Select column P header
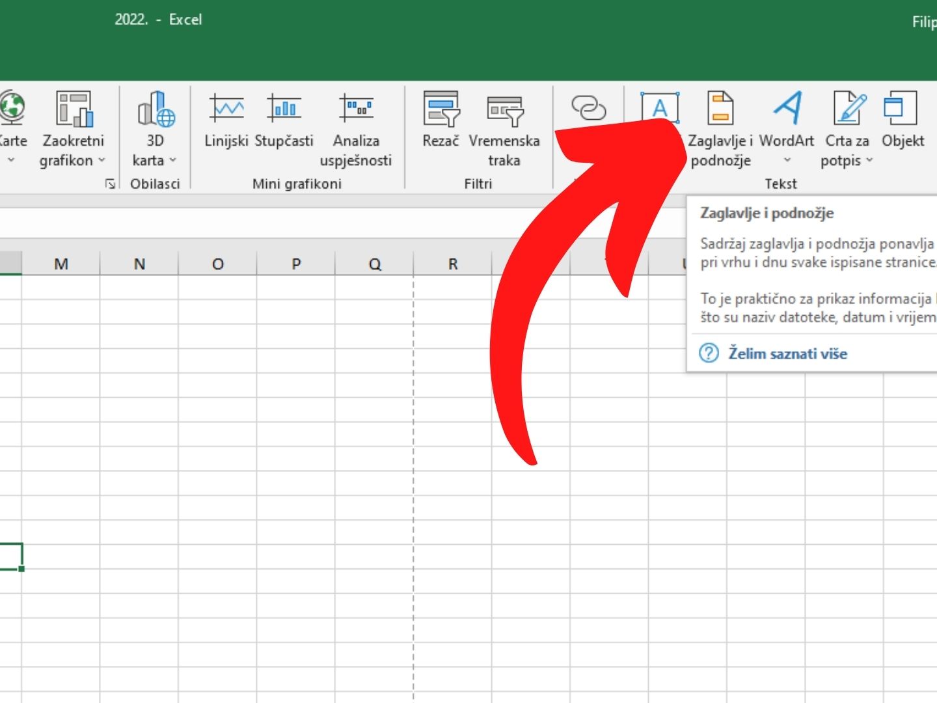This screenshot has width=937, height=703. coord(296,264)
